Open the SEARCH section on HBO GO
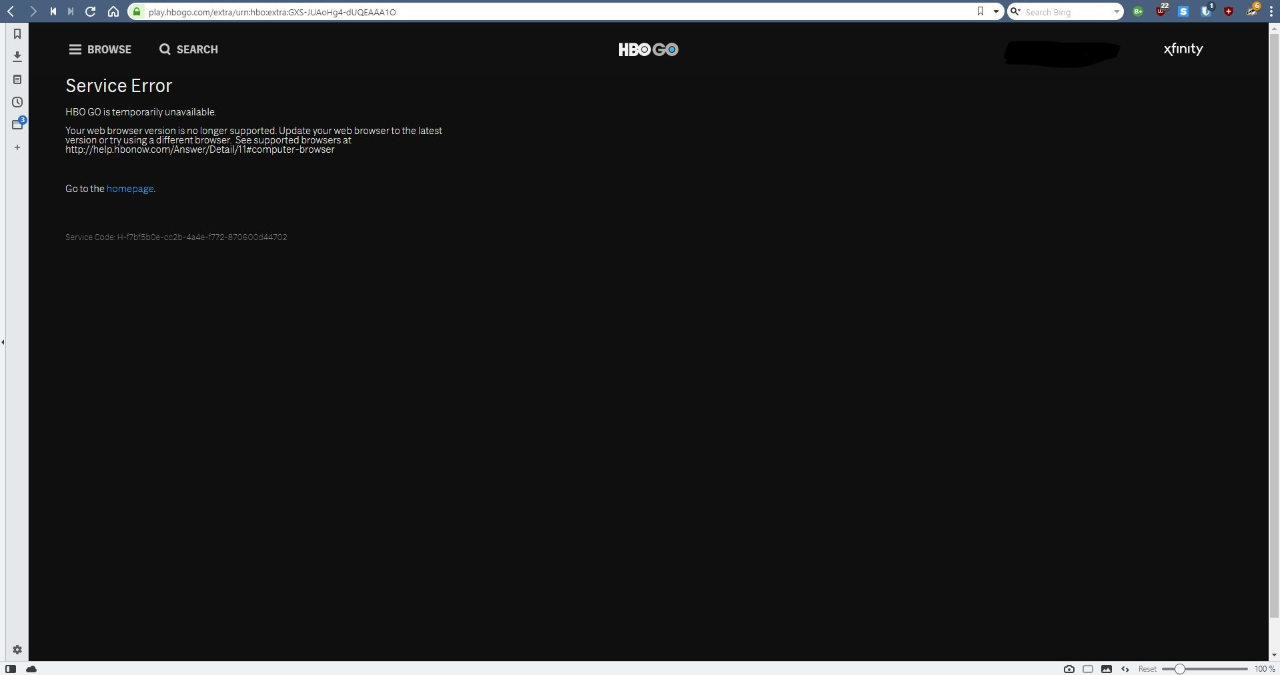 (x=189, y=49)
